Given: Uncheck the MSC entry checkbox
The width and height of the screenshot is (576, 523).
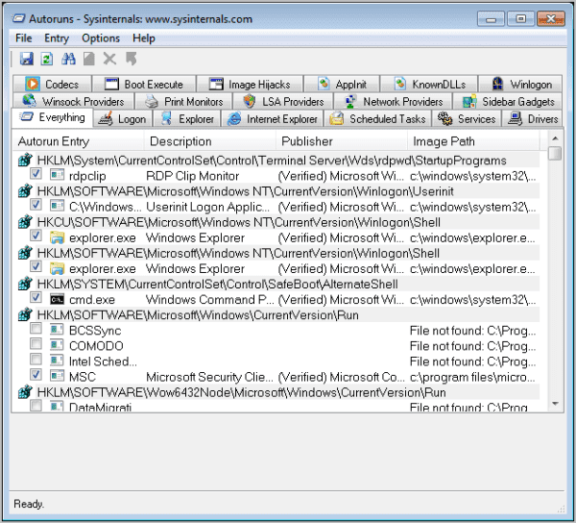Looking at the screenshot, I should pos(36,374).
